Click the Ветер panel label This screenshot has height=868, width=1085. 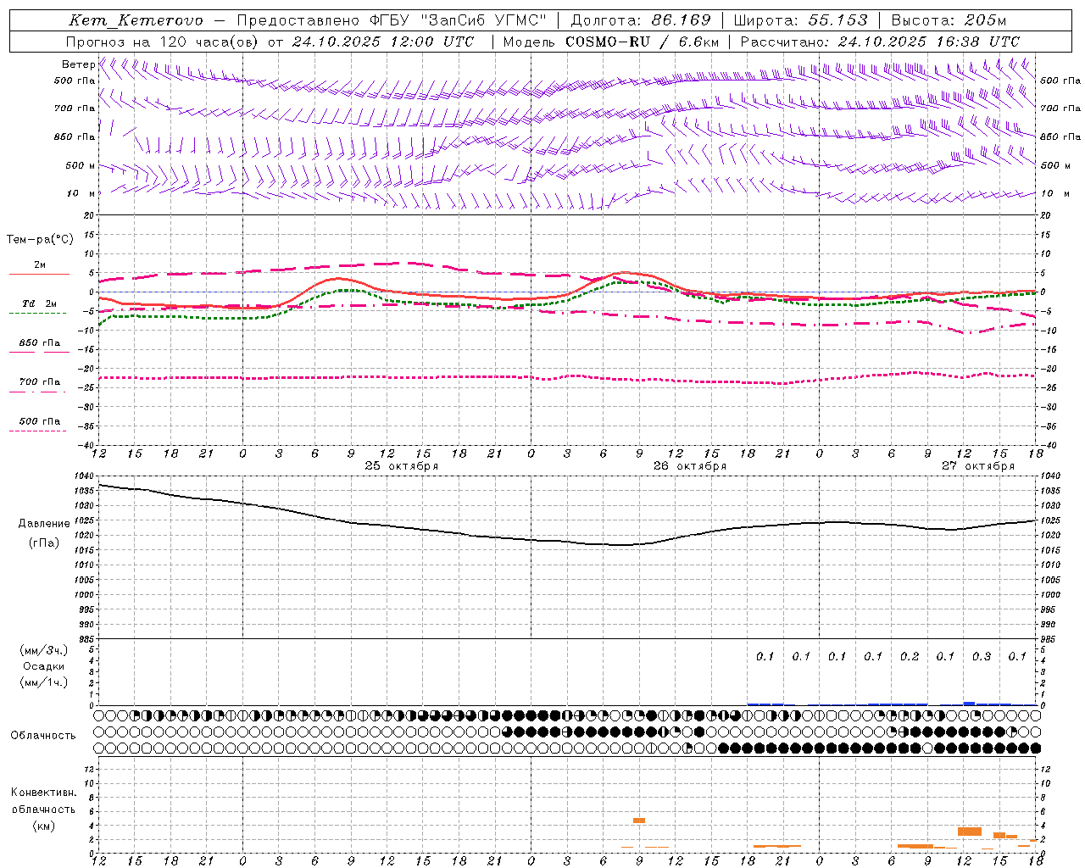[x=78, y=64]
